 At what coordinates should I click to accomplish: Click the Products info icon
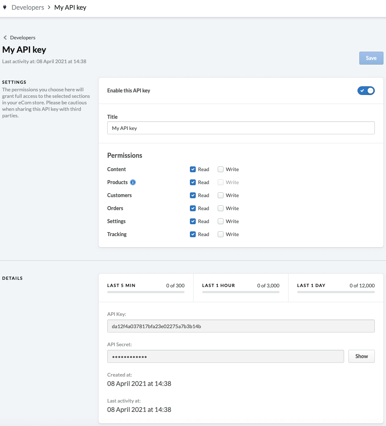click(133, 182)
